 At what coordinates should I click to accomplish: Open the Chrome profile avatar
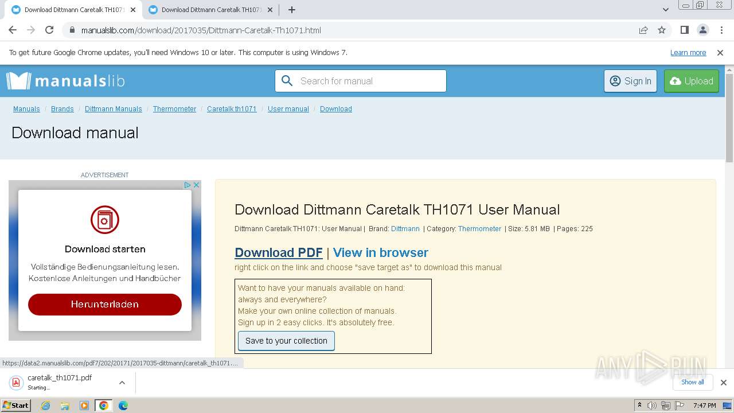702,30
